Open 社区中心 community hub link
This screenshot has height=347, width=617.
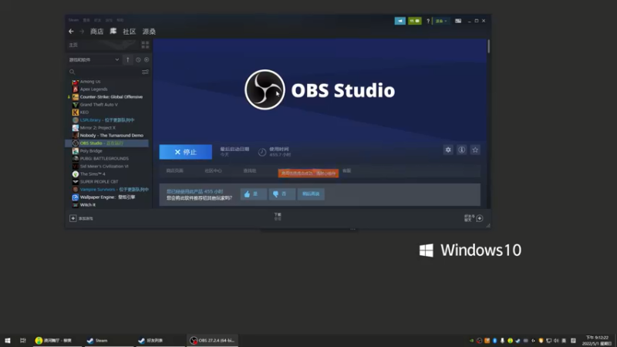[x=214, y=170]
